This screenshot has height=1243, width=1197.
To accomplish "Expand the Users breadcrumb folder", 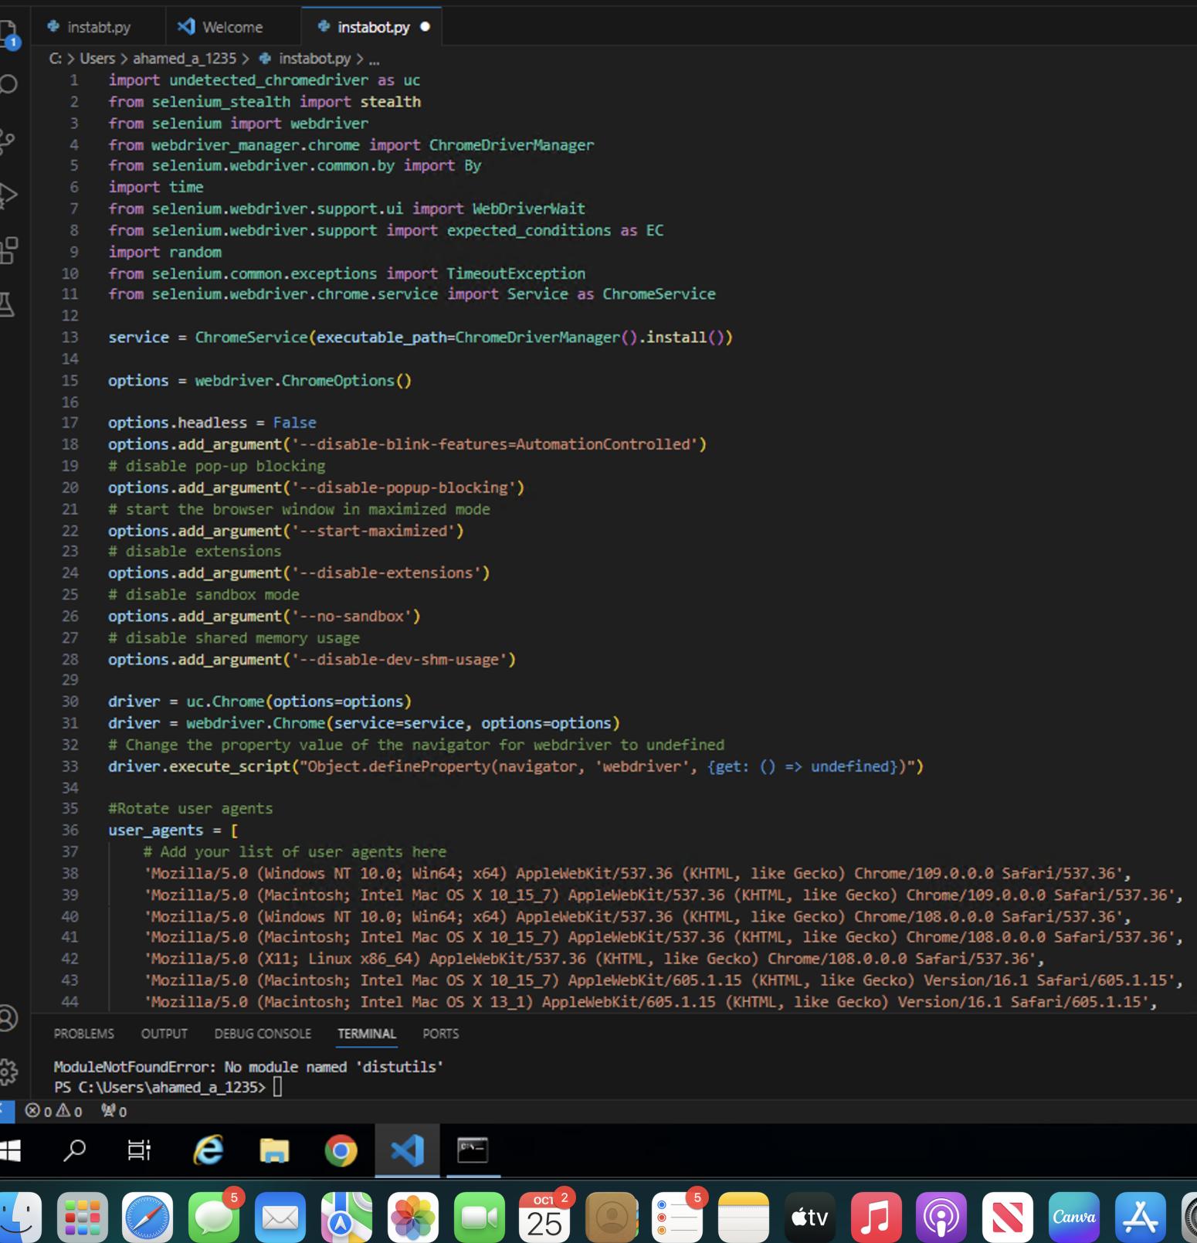I will tap(97, 59).
